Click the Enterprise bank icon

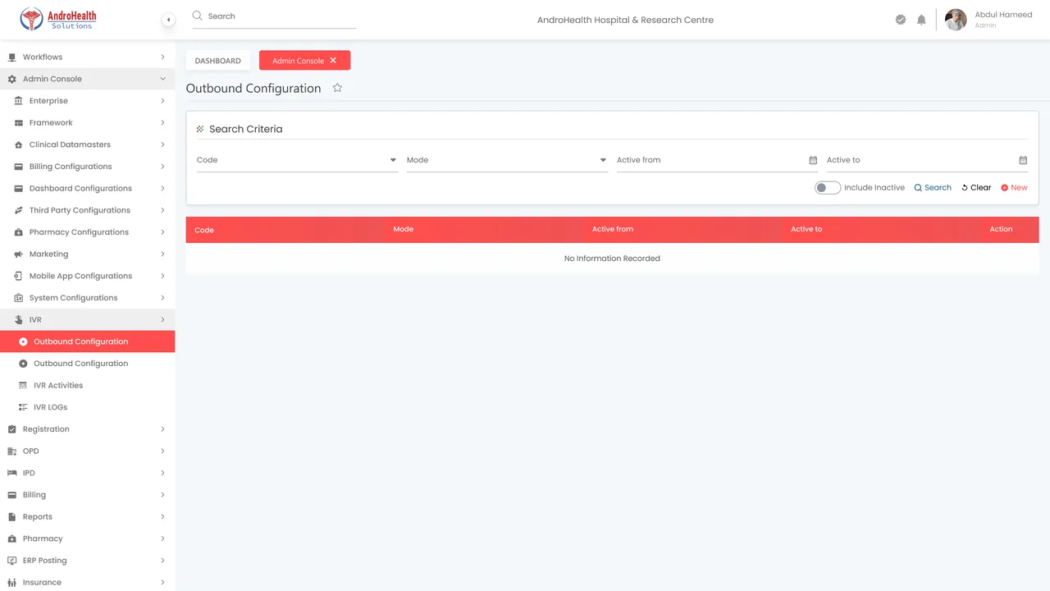(19, 101)
